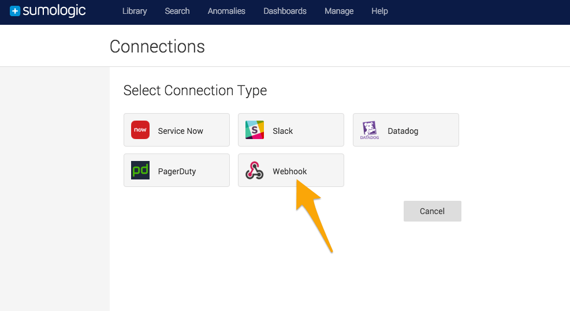Select the Slack colorful logo icon

click(x=255, y=130)
